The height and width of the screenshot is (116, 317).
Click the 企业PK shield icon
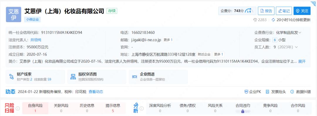pos(247,92)
